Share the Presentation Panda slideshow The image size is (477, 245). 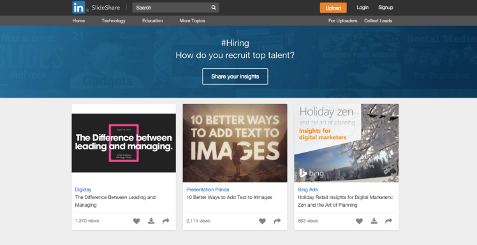277,221
